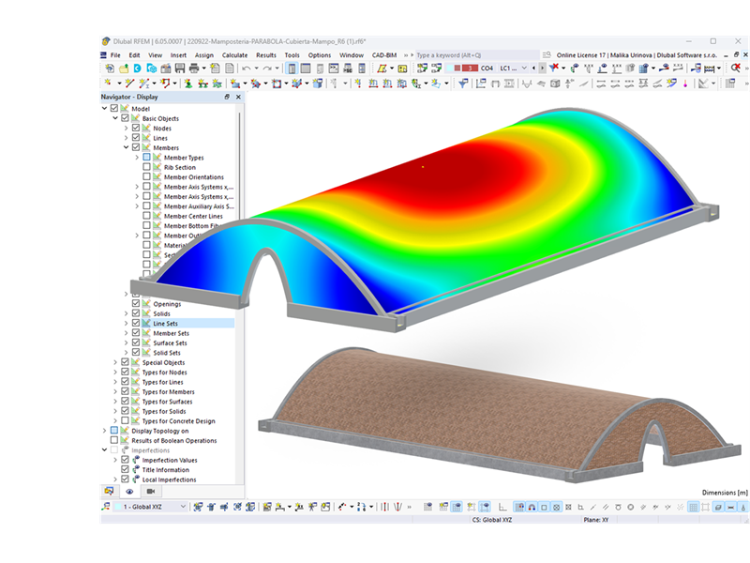Open the Options menu

click(x=319, y=55)
